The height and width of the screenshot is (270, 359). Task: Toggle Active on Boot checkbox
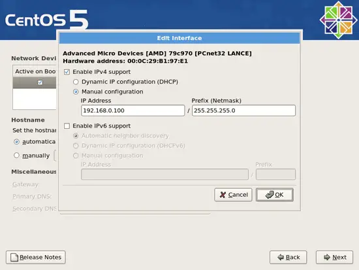(40, 82)
